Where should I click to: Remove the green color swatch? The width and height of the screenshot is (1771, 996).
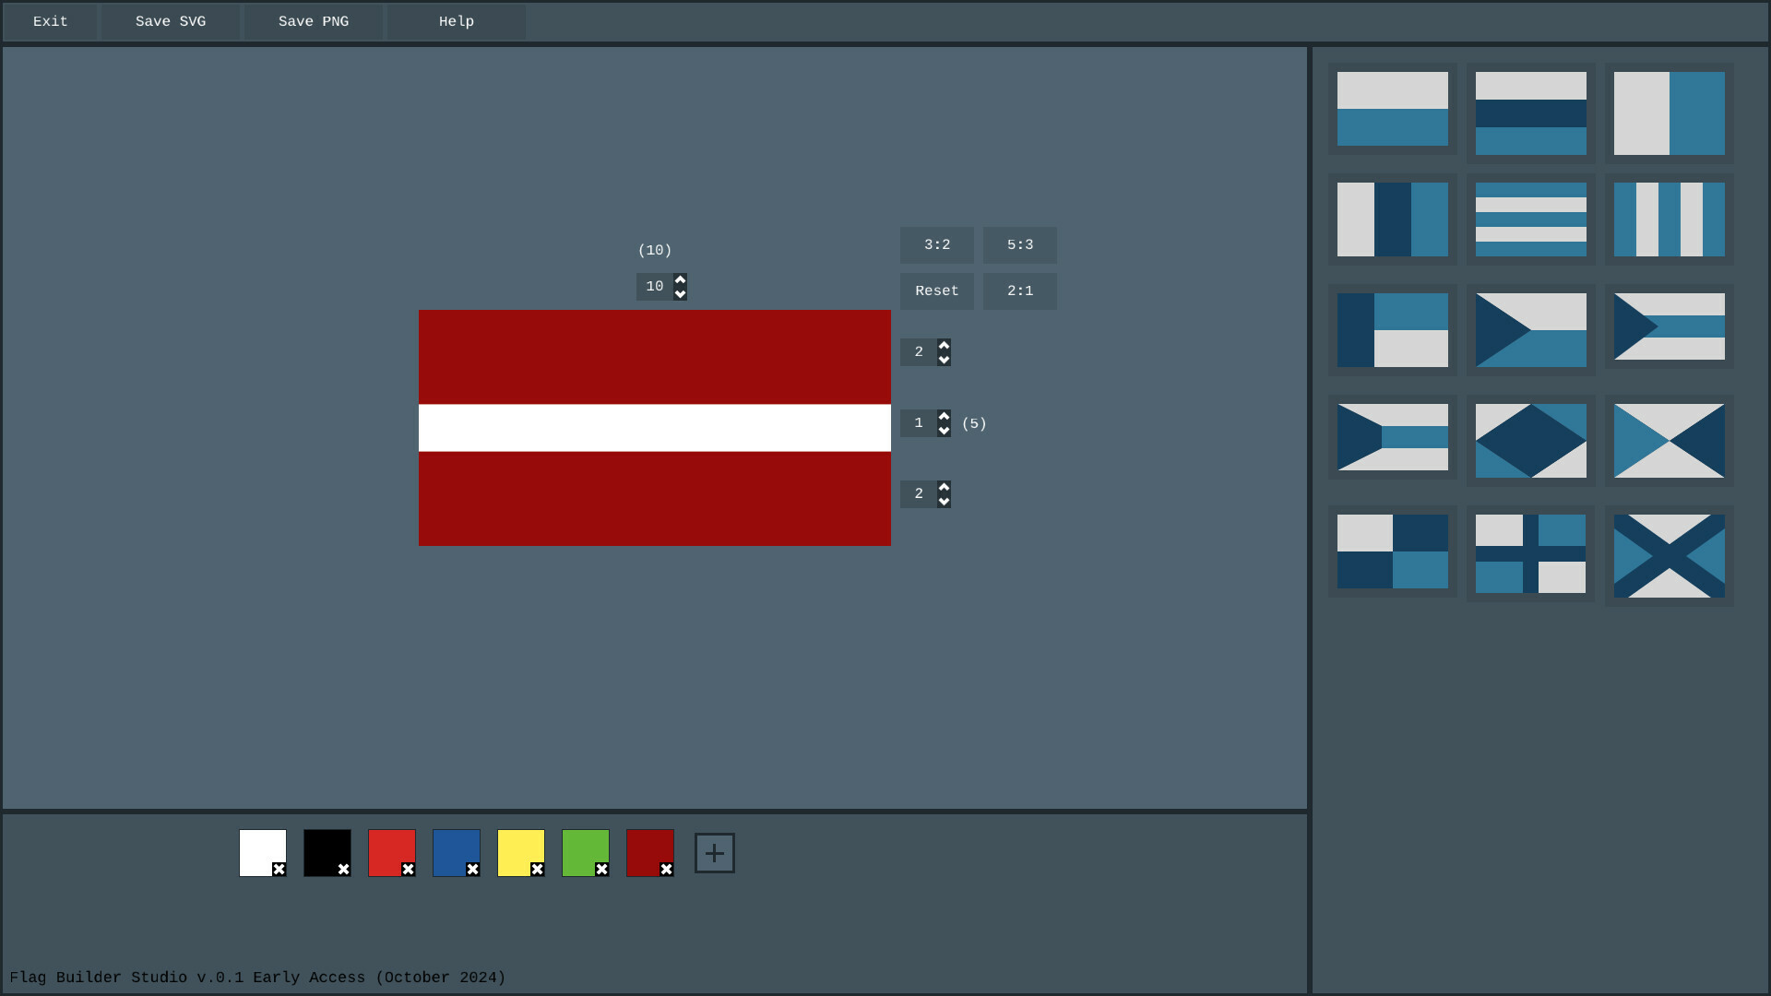[x=602, y=868]
